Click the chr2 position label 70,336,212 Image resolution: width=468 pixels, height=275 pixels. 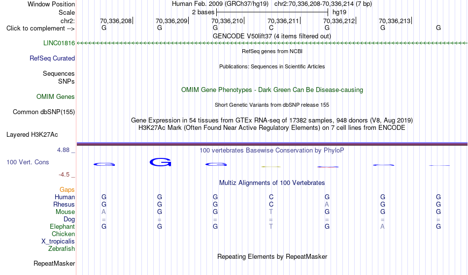[x=339, y=21]
